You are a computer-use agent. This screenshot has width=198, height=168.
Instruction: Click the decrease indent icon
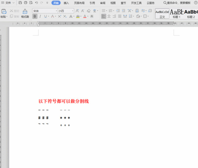pos(118,11)
